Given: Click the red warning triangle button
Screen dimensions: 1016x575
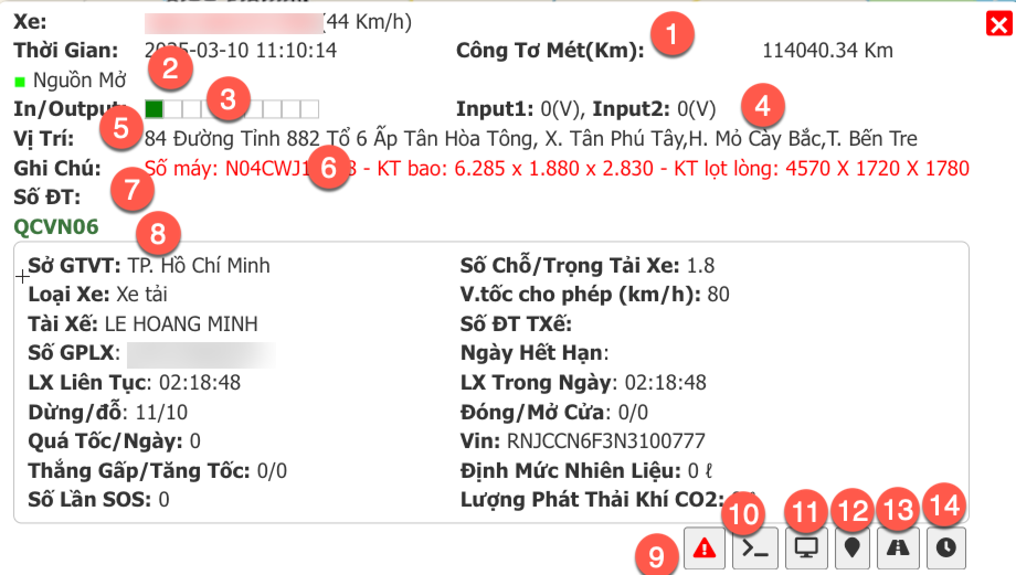Looking at the screenshot, I should point(704,548).
